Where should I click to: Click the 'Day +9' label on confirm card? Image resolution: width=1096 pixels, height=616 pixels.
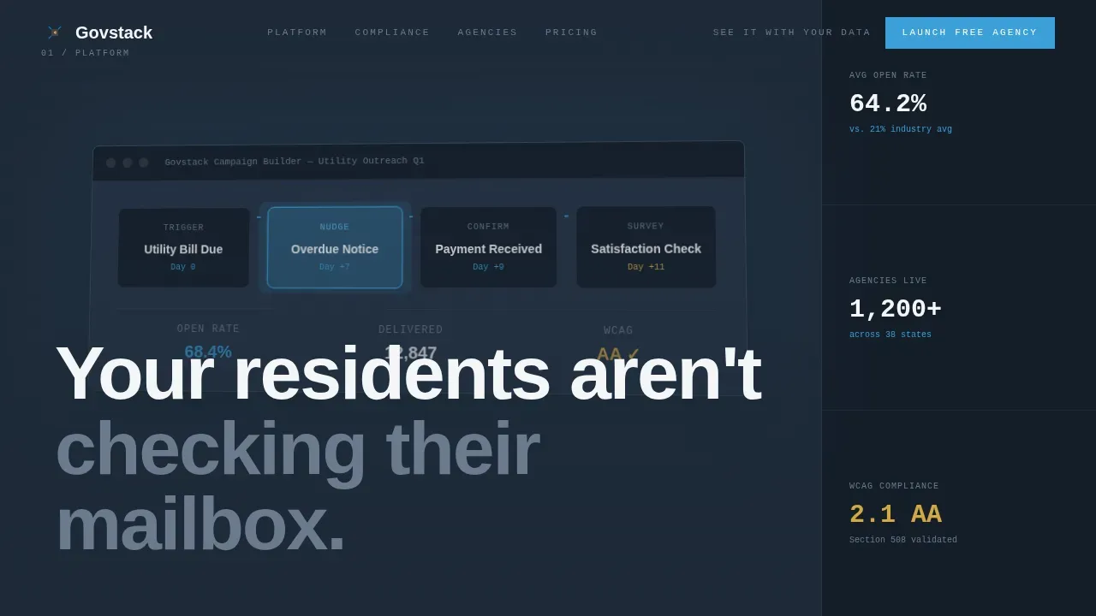click(x=488, y=267)
